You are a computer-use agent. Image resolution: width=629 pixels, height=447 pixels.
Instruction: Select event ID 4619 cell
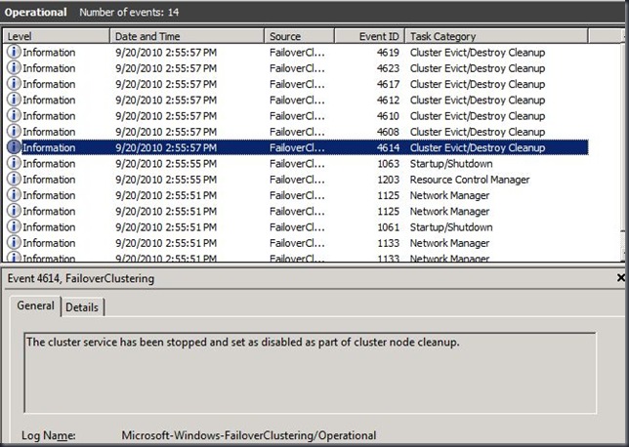(x=388, y=53)
